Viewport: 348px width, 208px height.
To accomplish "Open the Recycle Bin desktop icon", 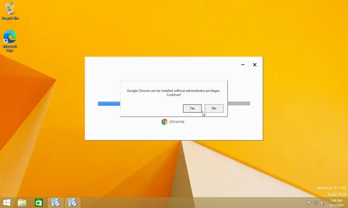I will [10, 11].
